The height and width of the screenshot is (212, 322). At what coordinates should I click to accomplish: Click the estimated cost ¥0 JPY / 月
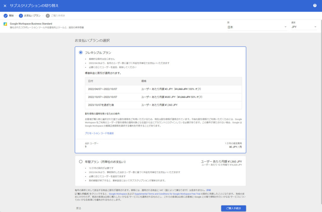(236, 147)
